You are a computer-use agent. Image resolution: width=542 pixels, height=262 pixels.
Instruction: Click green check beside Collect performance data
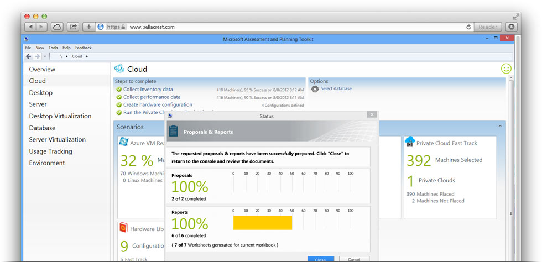119,97
